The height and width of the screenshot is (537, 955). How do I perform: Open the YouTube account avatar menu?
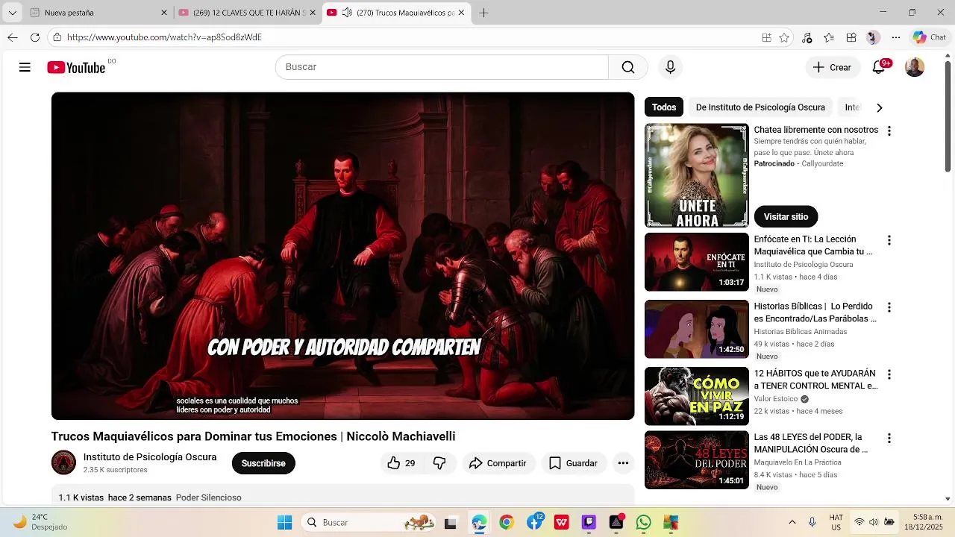pos(915,67)
